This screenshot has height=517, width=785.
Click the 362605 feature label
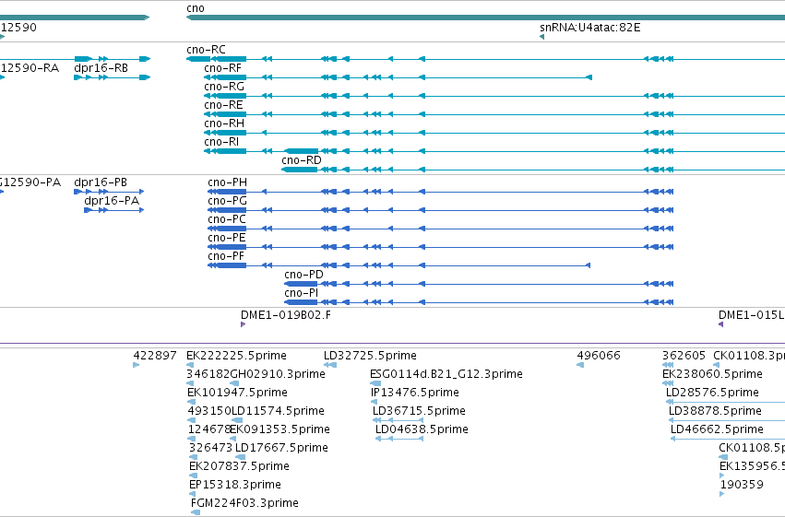tap(684, 356)
